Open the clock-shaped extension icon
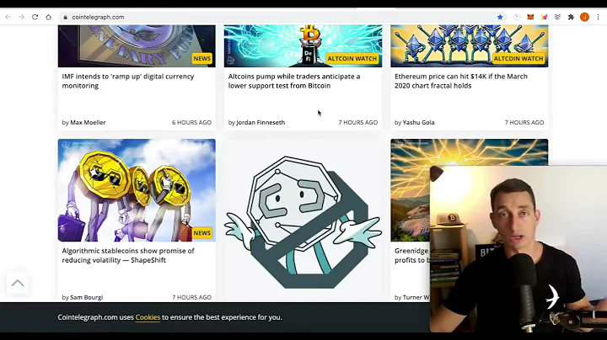The image size is (607, 340). [517, 17]
